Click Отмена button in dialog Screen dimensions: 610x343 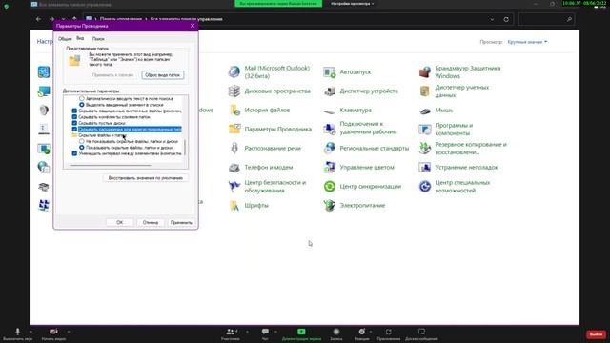tap(151, 222)
